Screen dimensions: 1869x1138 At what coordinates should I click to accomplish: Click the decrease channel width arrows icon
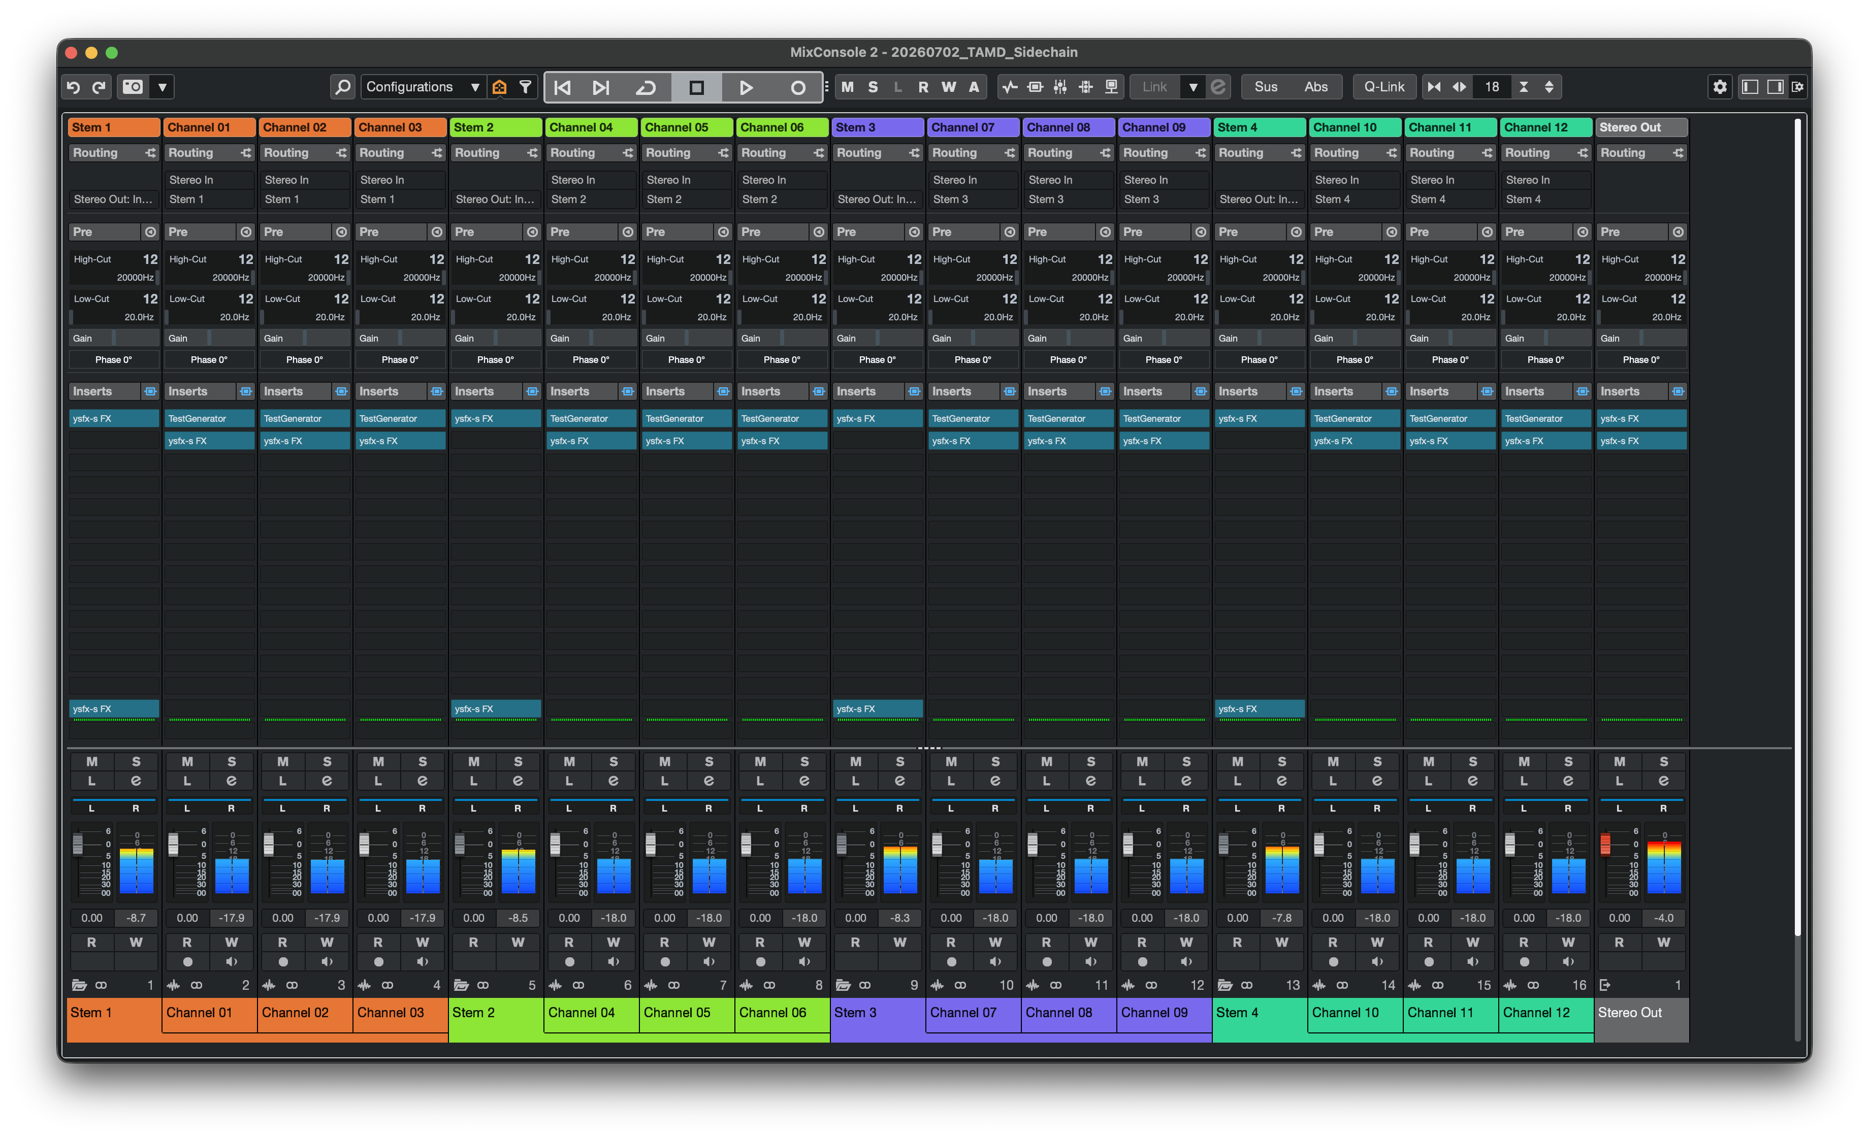tap(1434, 87)
